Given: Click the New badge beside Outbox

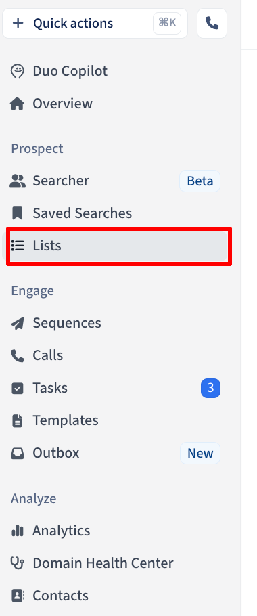Looking at the screenshot, I should (200, 454).
